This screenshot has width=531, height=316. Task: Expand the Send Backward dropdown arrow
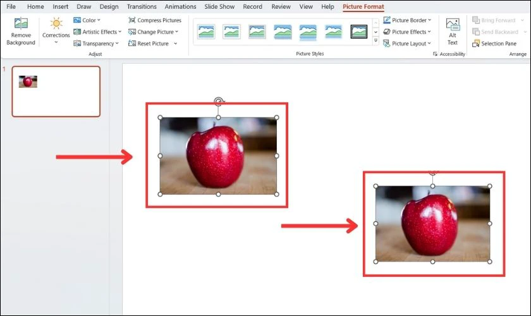pyautogui.click(x=525, y=32)
